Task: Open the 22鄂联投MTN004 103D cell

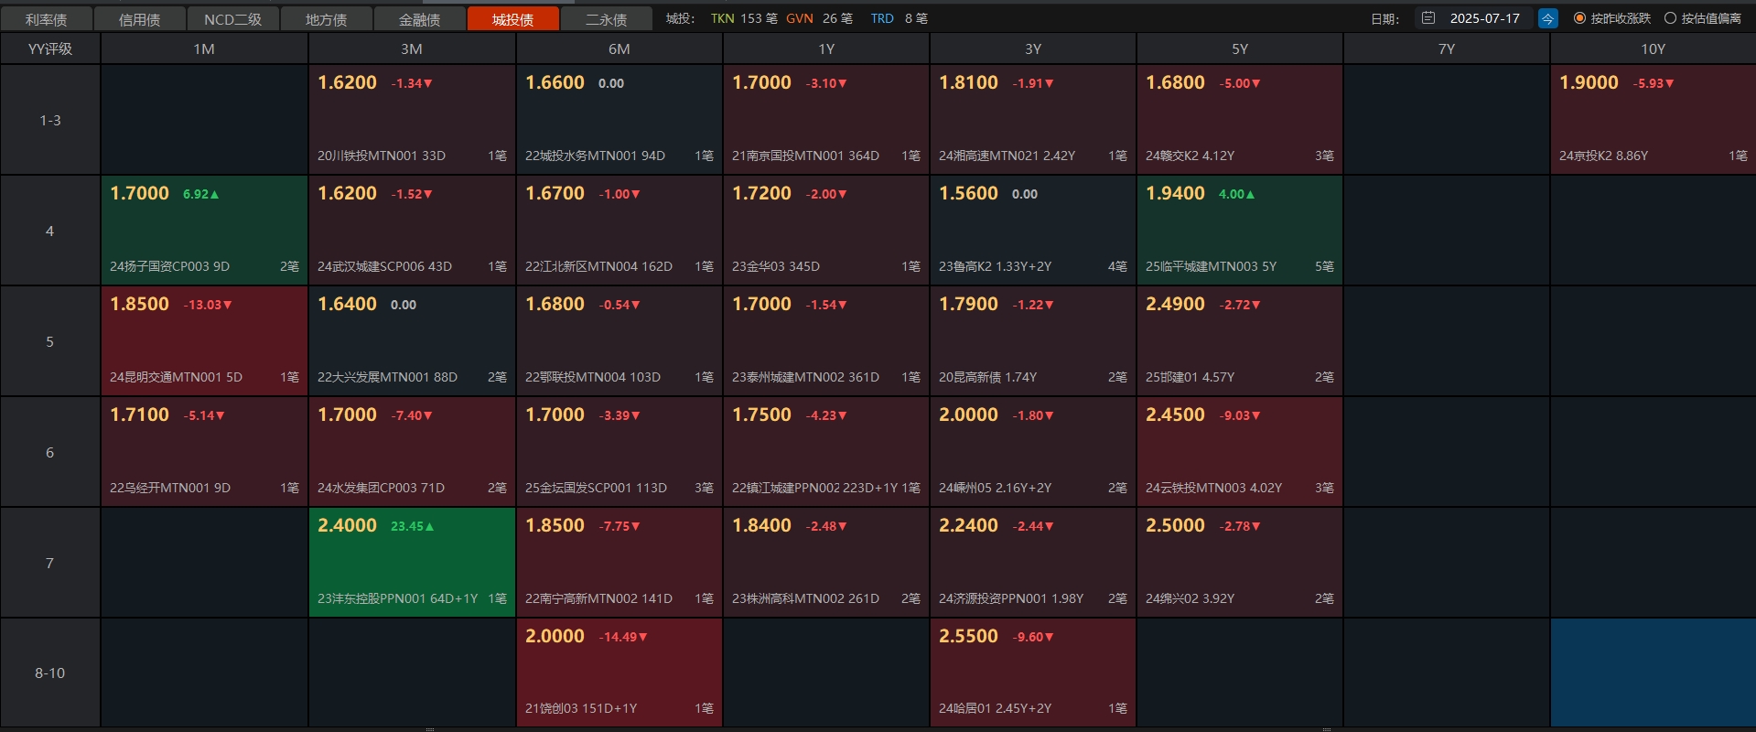Action: click(x=619, y=341)
